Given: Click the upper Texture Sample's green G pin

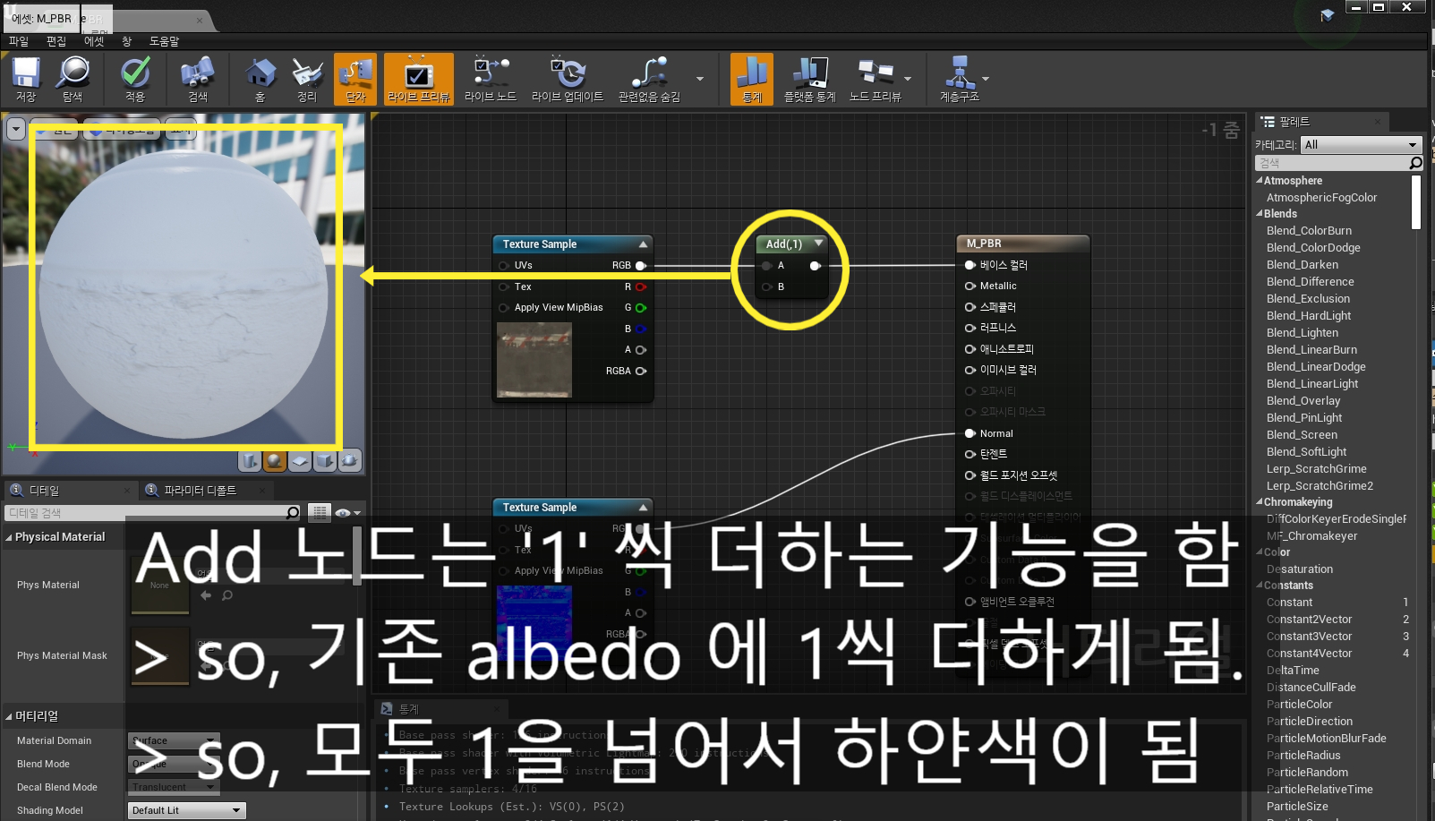Looking at the screenshot, I should [640, 308].
